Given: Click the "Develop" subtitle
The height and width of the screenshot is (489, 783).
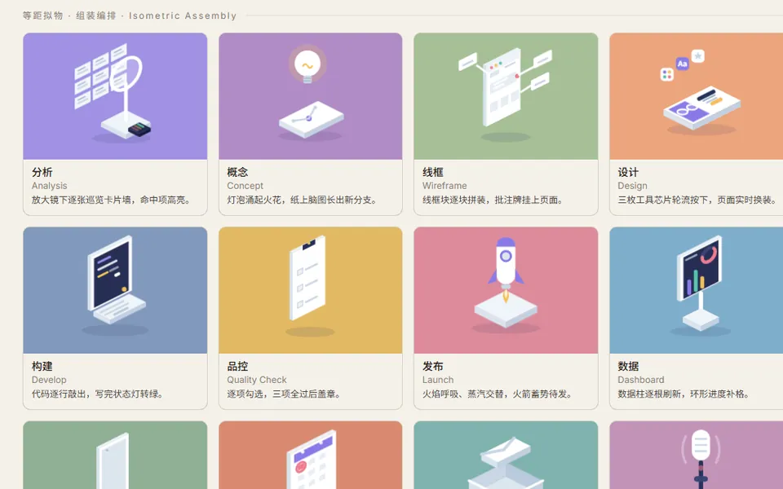Looking at the screenshot, I should [x=49, y=380].
